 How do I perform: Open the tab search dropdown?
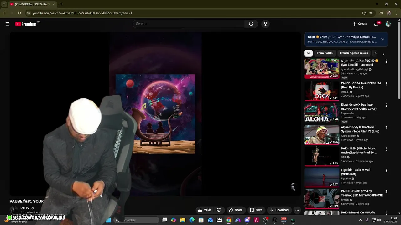click(x=4, y=4)
